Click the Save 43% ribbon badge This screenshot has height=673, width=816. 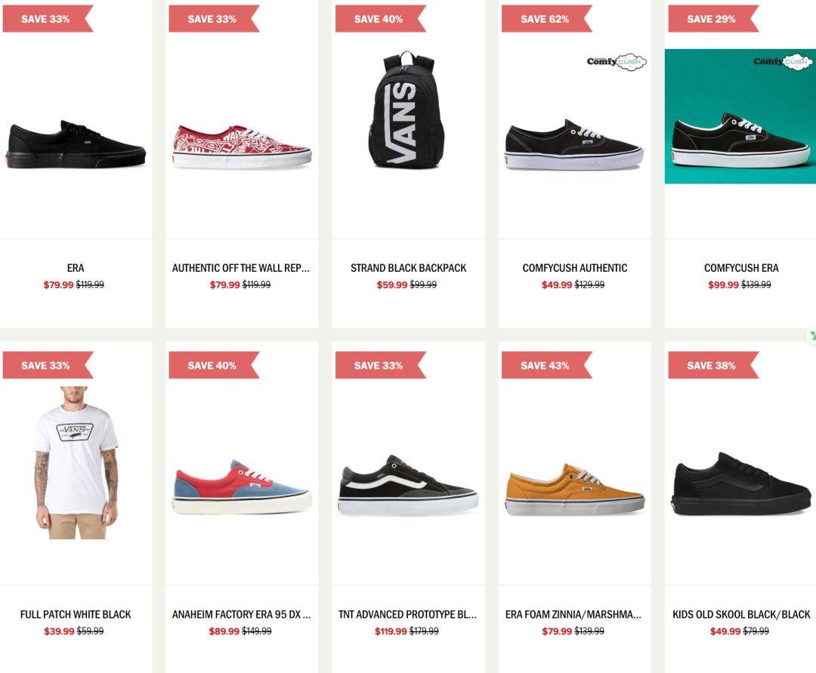pos(546,365)
